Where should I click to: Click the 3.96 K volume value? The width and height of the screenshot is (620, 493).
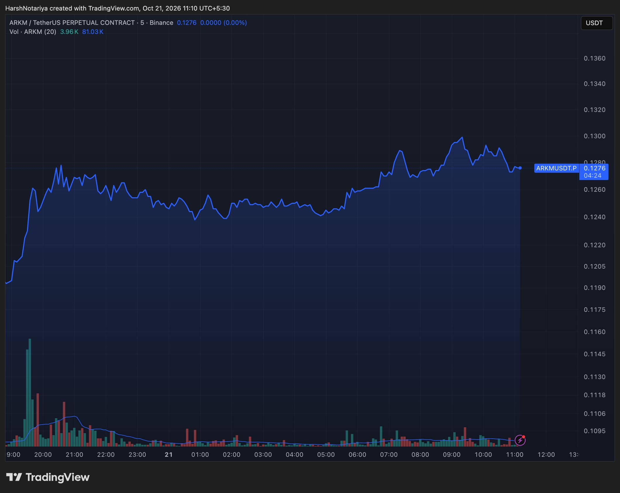tap(69, 32)
